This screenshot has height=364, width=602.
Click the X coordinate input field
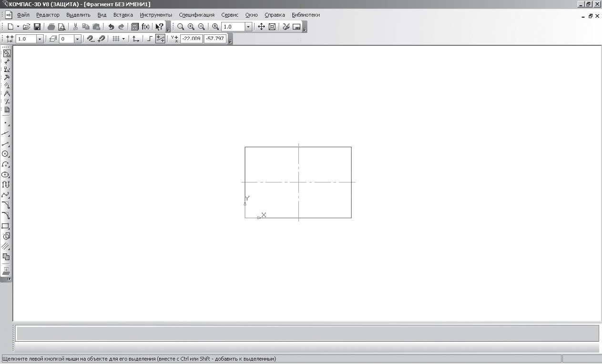tap(192, 39)
